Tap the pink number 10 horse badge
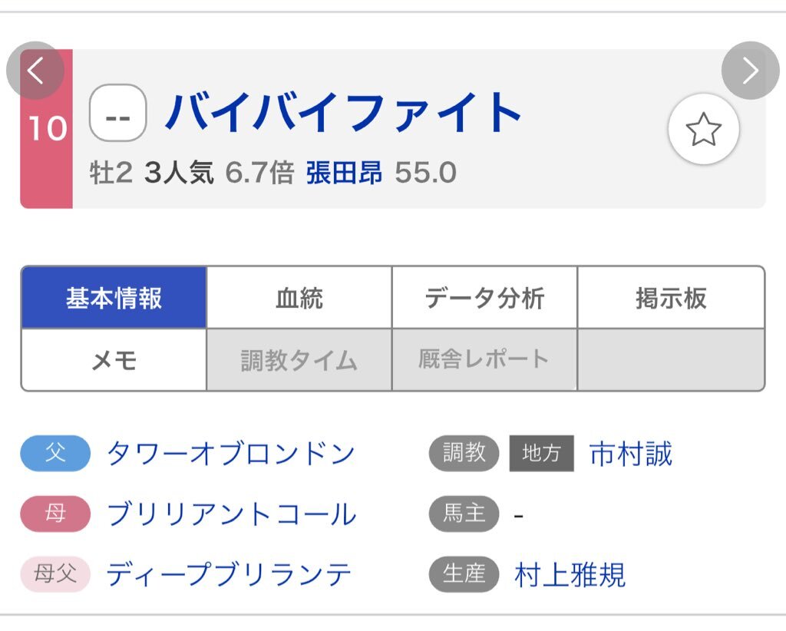Screen dimensions: 786x631 pos(48,129)
